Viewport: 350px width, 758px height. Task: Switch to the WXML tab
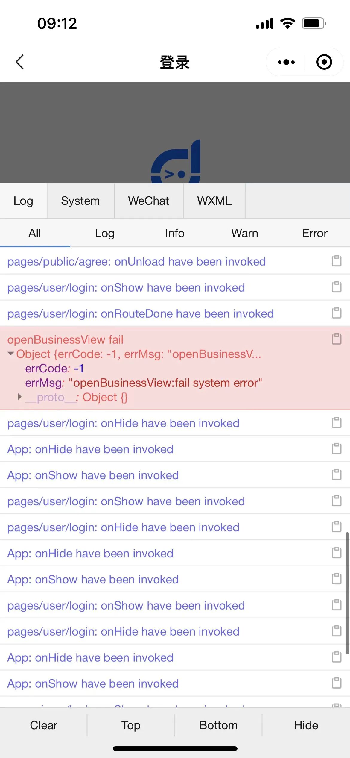click(214, 201)
